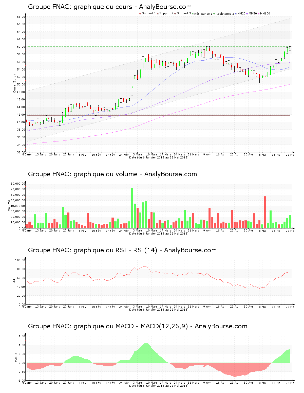Click the tallest red volume bar near 8 Mai
Viewport: 304px width, 393px height.
click(265, 212)
